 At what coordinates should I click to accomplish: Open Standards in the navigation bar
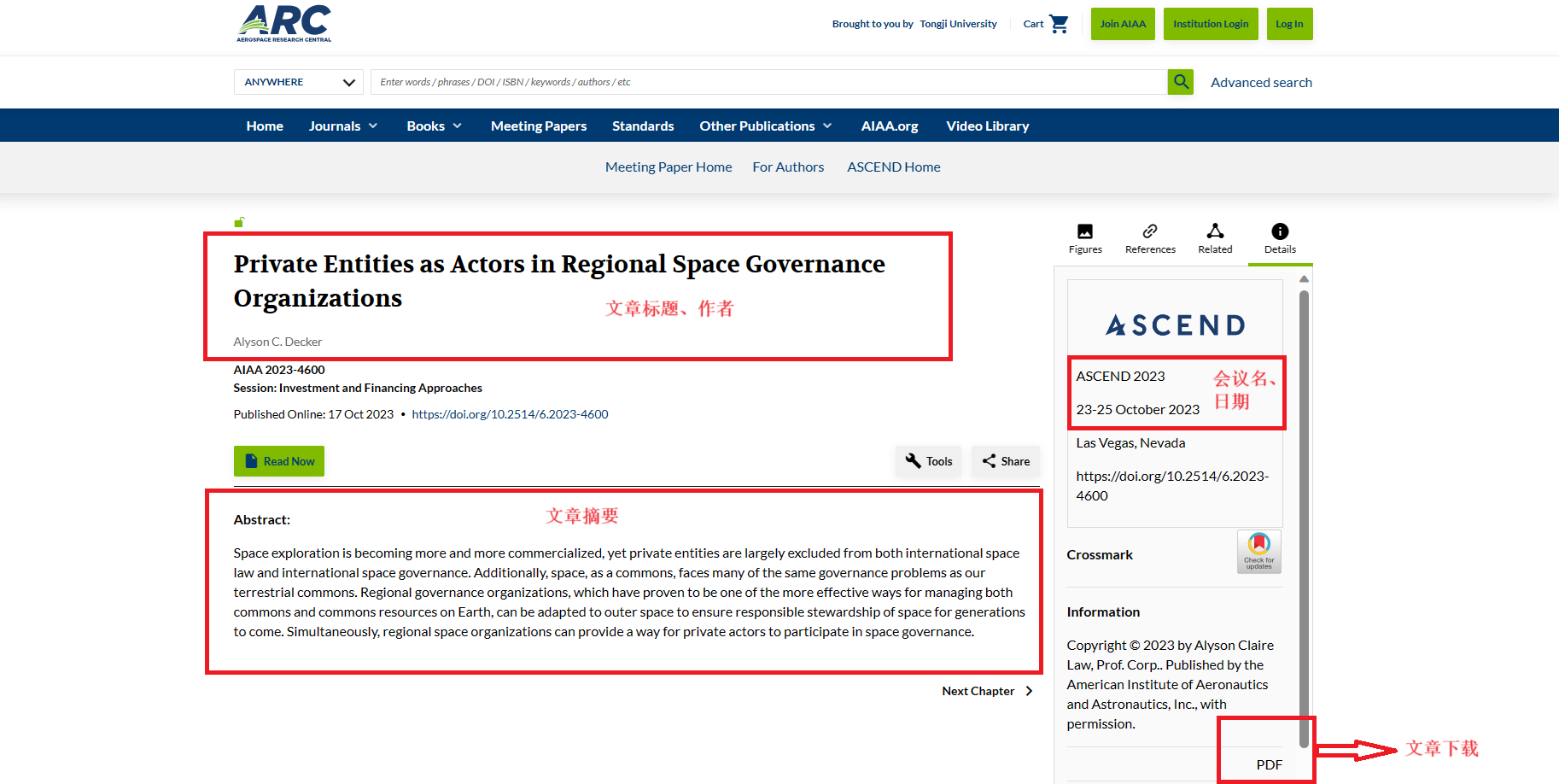[x=643, y=126]
